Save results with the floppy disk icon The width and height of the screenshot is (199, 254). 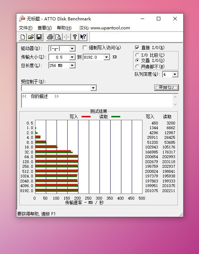pyautogui.click(x=39, y=37)
